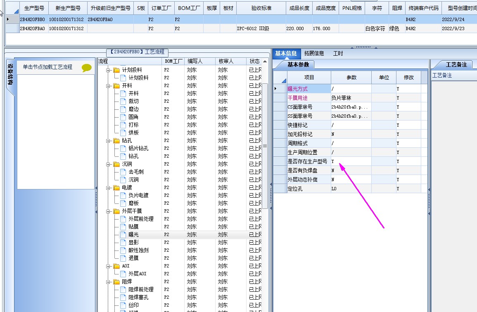Click the document icon beside 外层AOI
The image size is (477, 312).
click(123, 274)
